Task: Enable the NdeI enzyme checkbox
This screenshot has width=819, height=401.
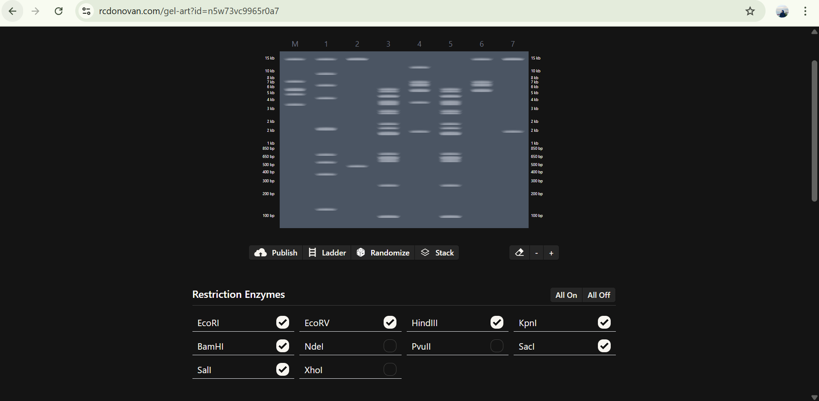Action: click(390, 346)
